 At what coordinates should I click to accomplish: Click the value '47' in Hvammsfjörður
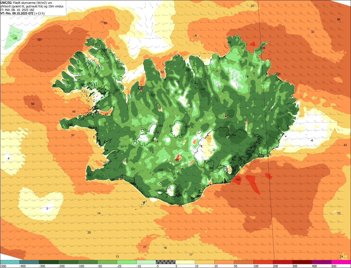[106, 114]
